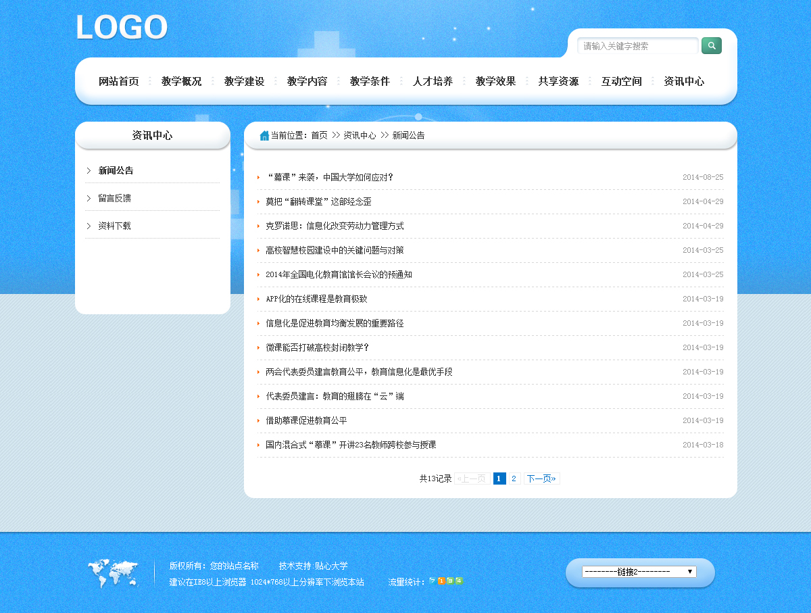Click the 下一页 next page button

point(541,479)
